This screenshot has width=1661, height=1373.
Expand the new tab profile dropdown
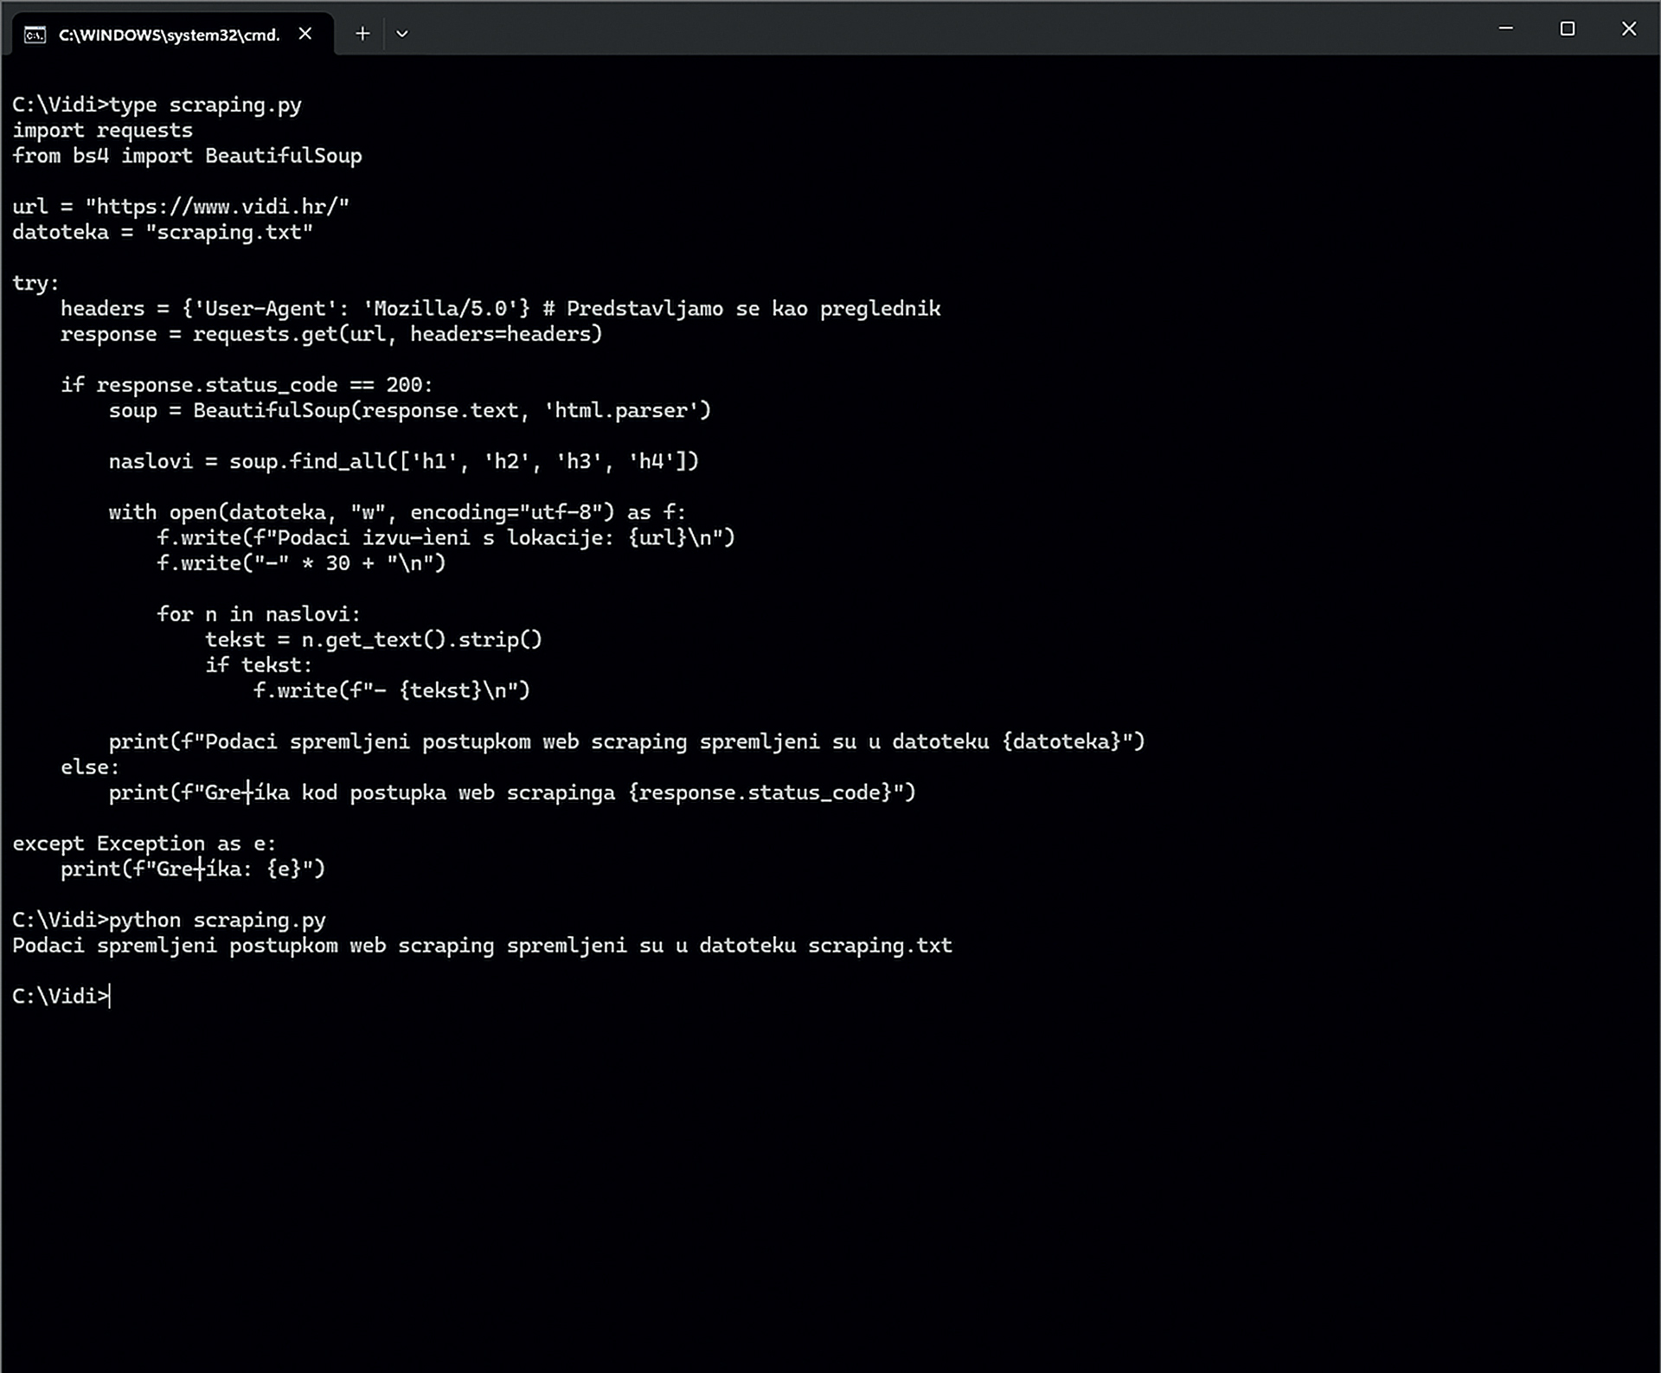401,35
